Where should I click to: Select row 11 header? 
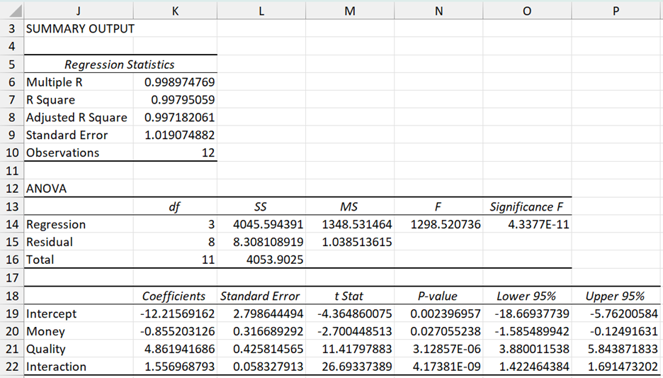[x=11, y=171]
